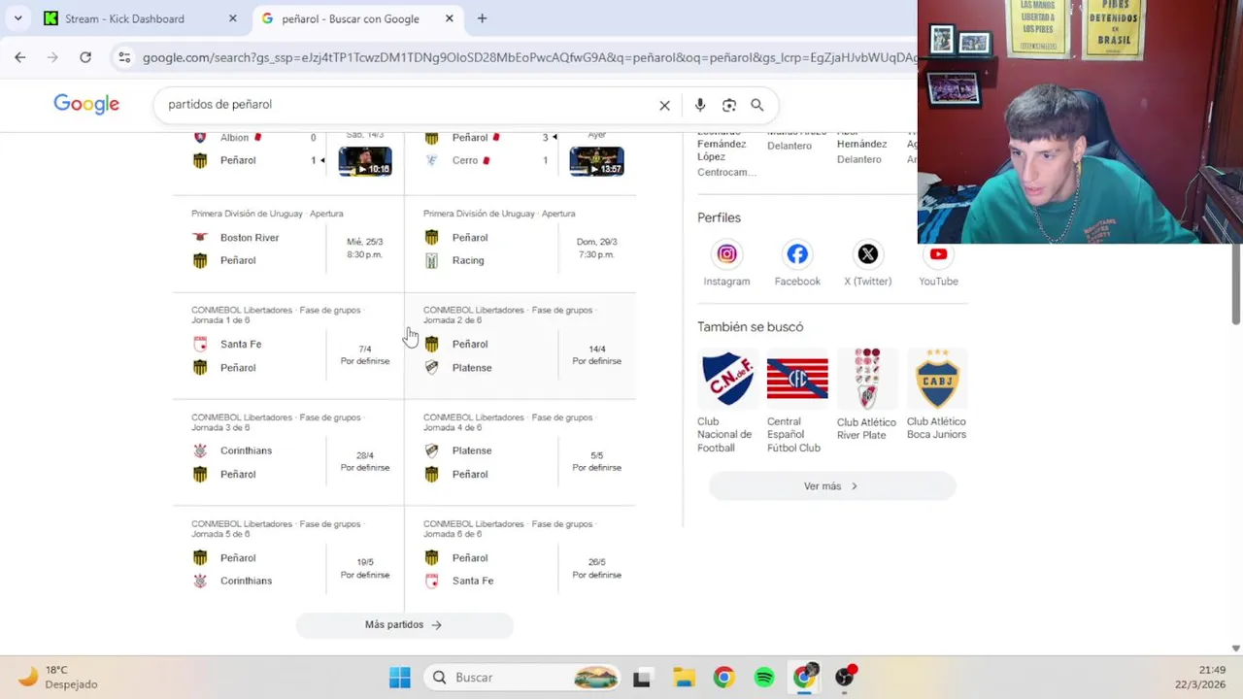Select Club Atlético Boca Juniors crest

[x=937, y=379]
